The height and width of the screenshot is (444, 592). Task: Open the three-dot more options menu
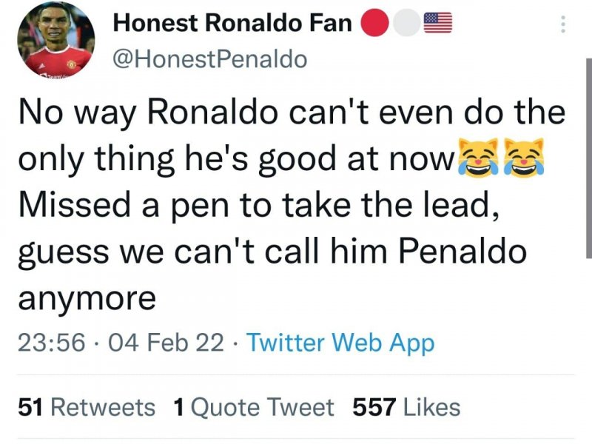(563, 24)
